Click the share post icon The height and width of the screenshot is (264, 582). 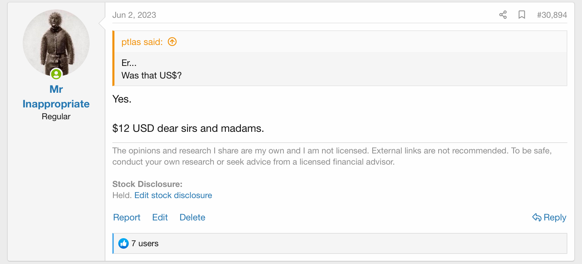coord(503,15)
